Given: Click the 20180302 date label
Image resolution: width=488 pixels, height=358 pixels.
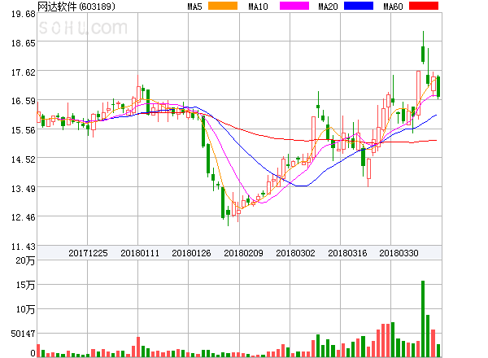Looking at the screenshot, I should (x=295, y=253).
